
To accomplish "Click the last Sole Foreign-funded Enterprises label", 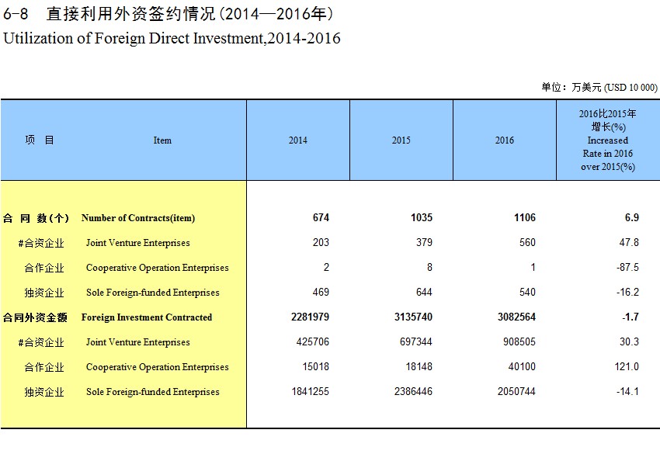I will pos(153,392).
